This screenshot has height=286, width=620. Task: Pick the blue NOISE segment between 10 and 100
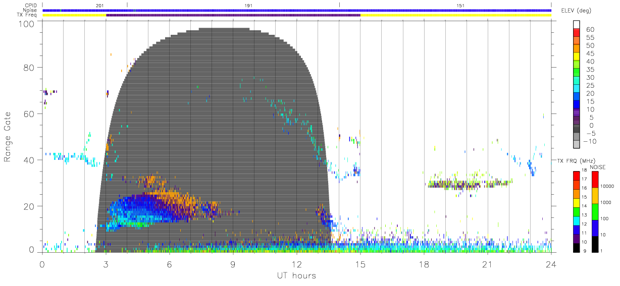coord(595,227)
